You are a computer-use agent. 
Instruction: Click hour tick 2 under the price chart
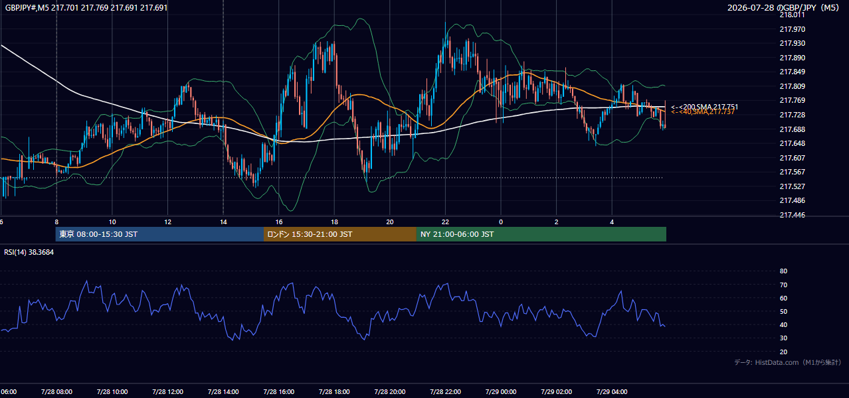pyautogui.click(x=556, y=222)
